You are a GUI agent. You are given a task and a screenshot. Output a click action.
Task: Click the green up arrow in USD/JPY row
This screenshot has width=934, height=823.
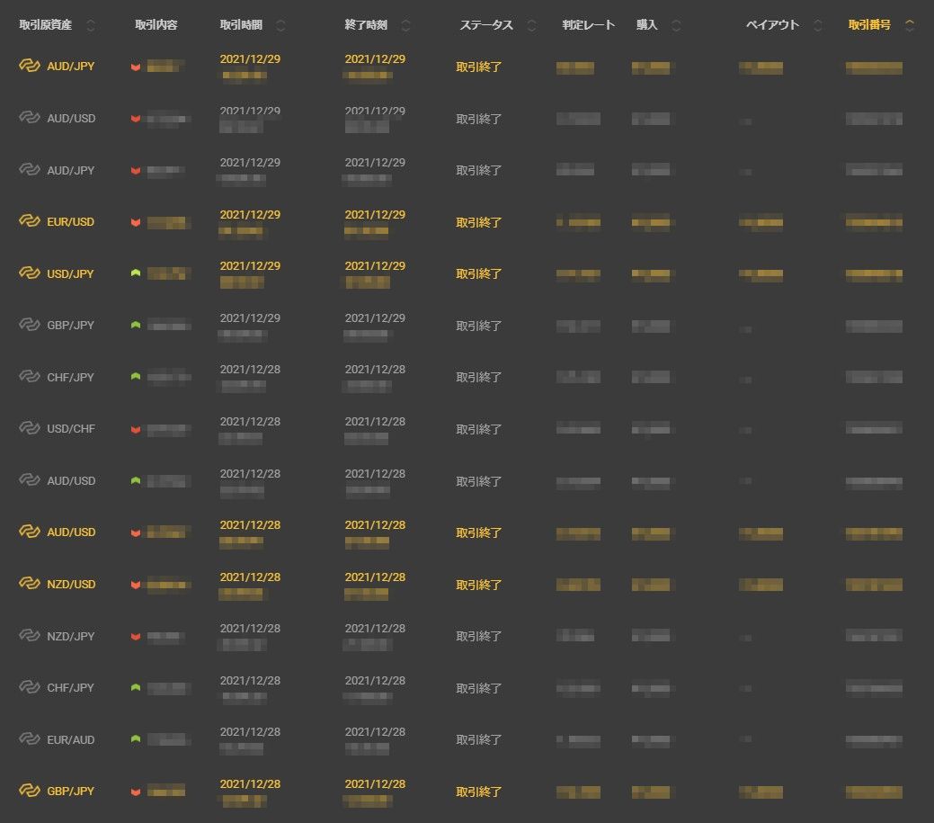(136, 273)
